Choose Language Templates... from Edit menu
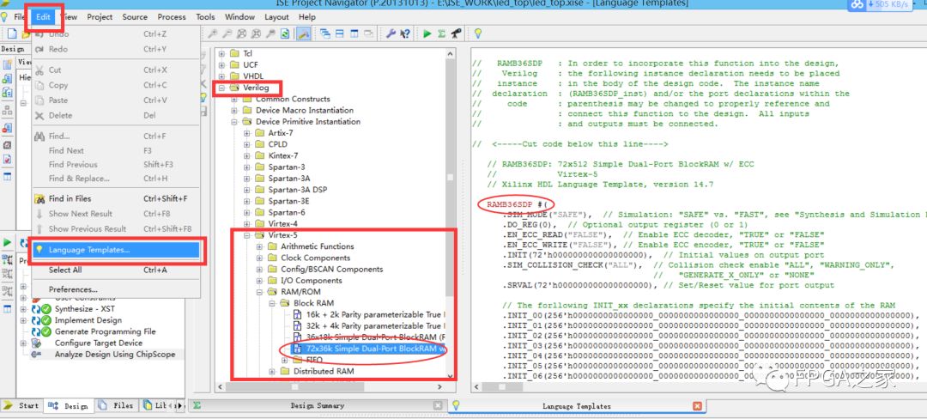Screen dimensions: 927x419 (116, 250)
